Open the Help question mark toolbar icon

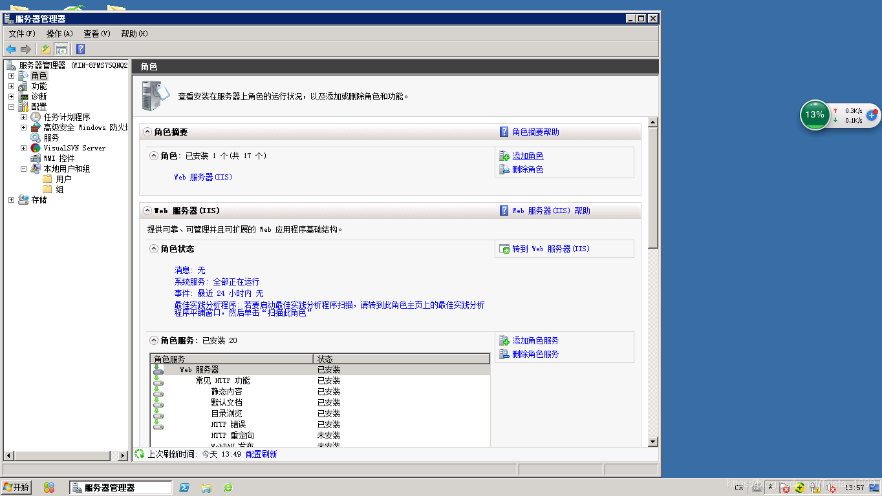(x=80, y=48)
